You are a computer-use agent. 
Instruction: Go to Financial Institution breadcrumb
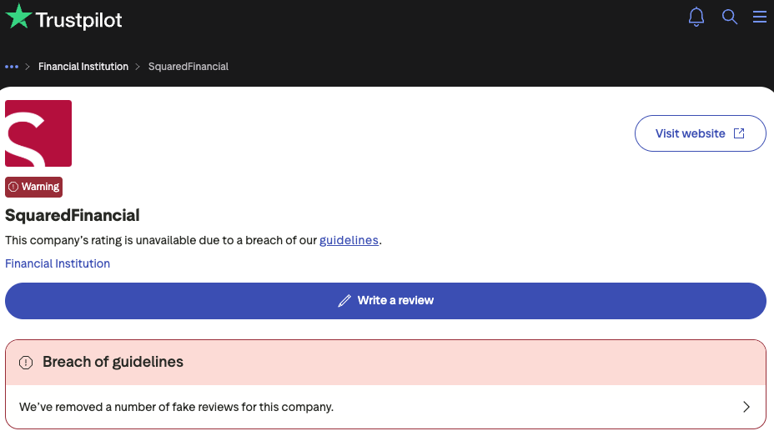pos(83,67)
